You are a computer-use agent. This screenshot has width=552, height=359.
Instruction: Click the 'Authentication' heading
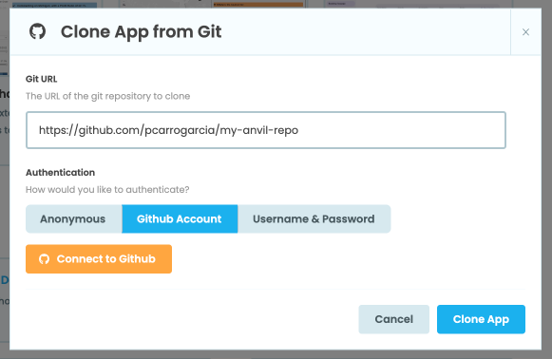tap(60, 173)
